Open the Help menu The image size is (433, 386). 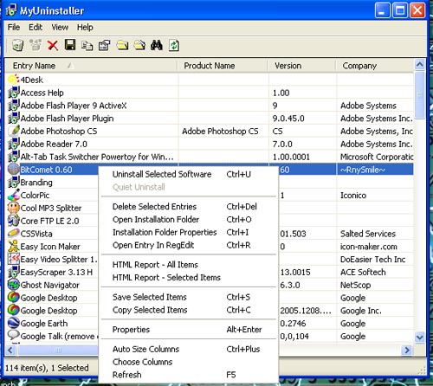85,28
